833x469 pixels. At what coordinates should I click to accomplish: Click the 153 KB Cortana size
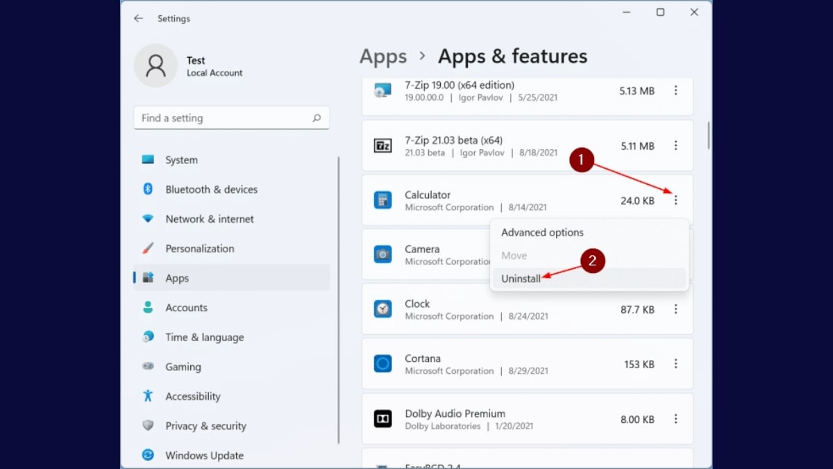pos(639,364)
